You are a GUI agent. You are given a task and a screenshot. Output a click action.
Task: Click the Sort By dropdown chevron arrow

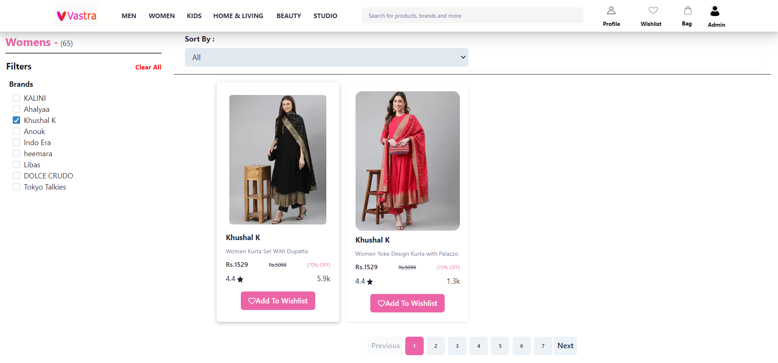coord(462,57)
